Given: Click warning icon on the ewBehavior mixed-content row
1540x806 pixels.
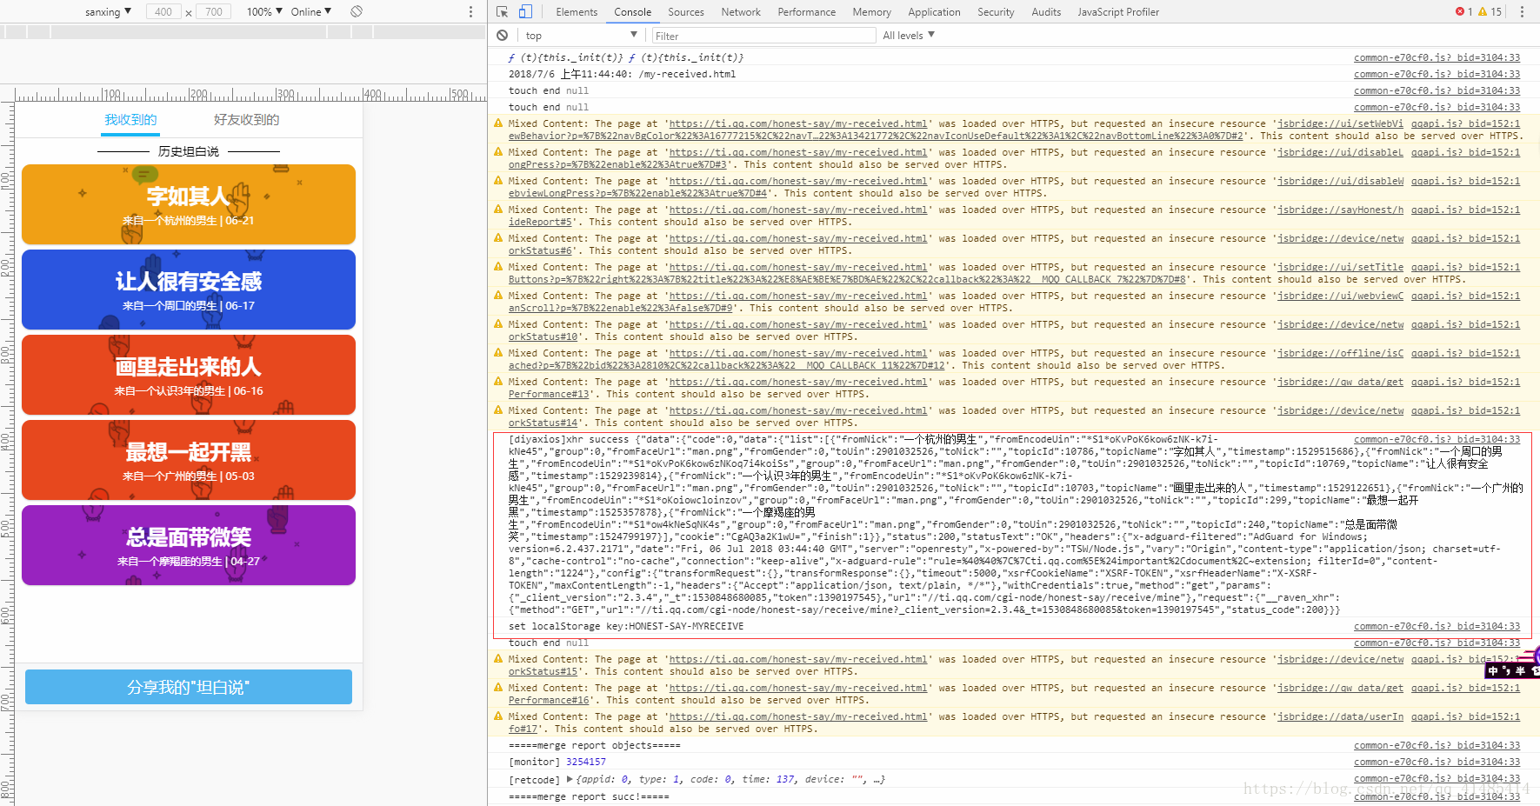Looking at the screenshot, I should pyautogui.click(x=498, y=123).
